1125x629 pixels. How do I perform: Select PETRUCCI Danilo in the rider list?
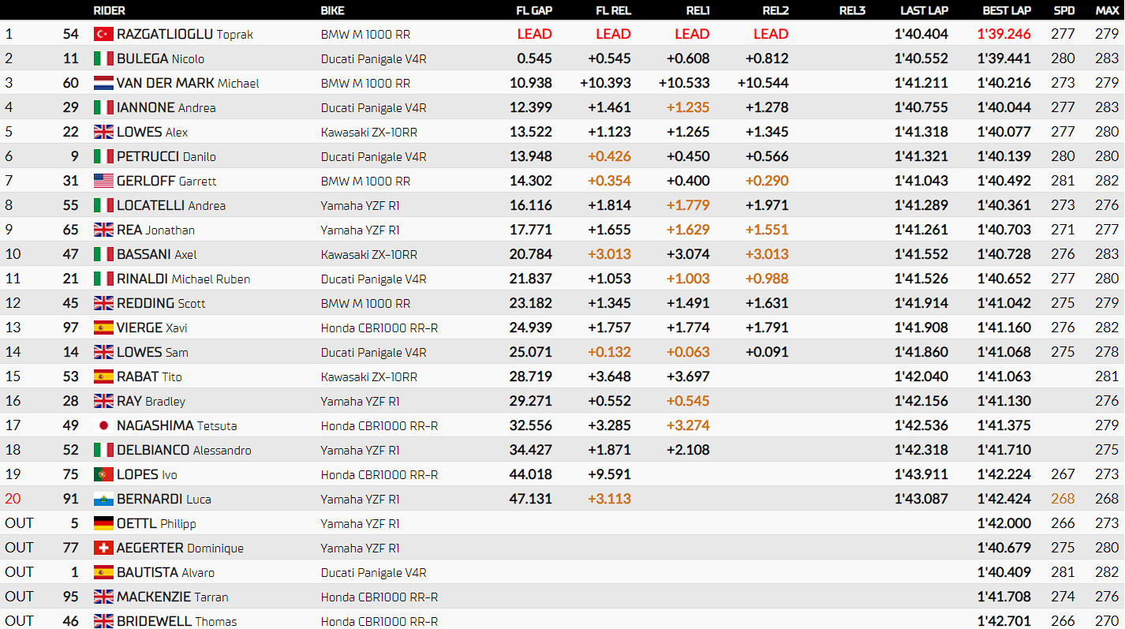click(166, 156)
